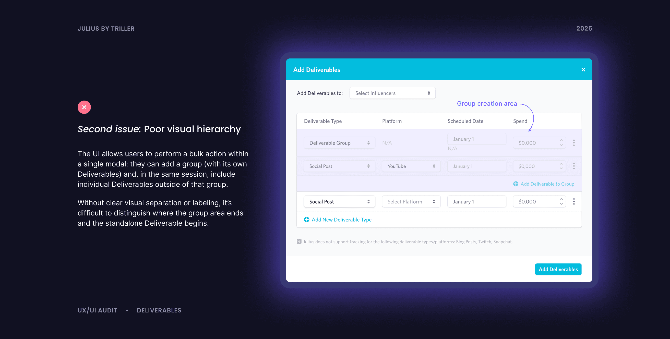Close the Add Deliverables modal
Screen dimensions: 670x339
point(583,70)
